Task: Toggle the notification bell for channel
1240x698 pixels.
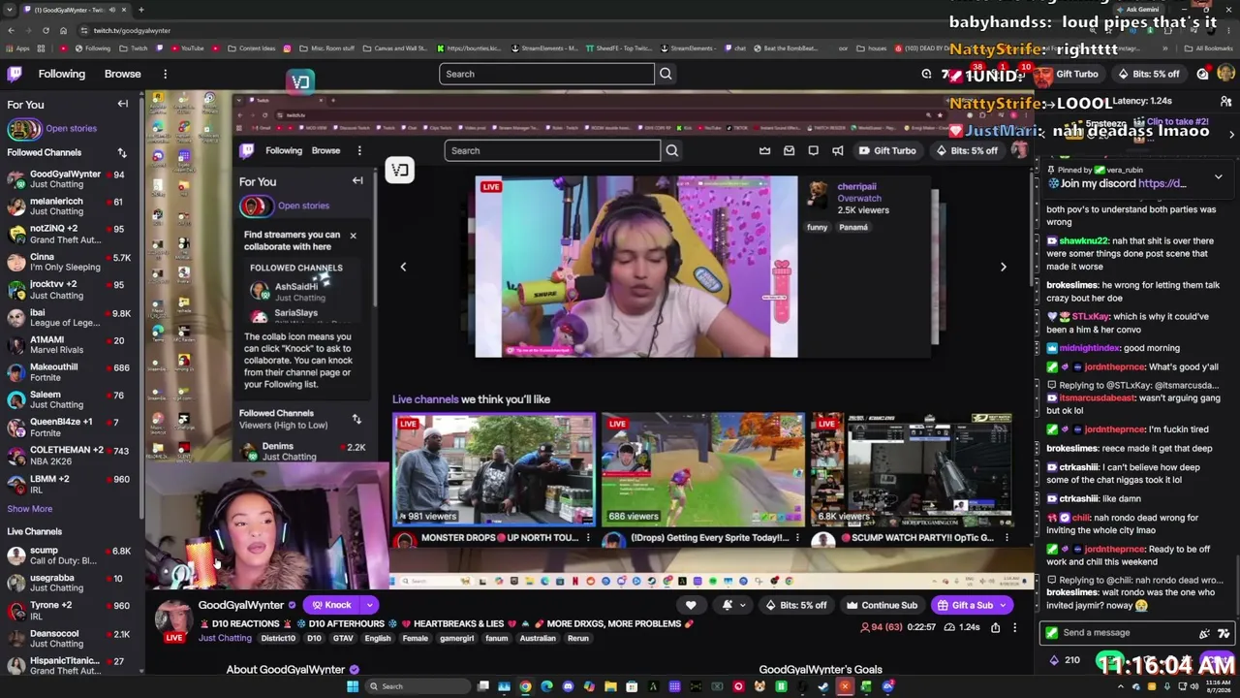Action: coord(727,605)
